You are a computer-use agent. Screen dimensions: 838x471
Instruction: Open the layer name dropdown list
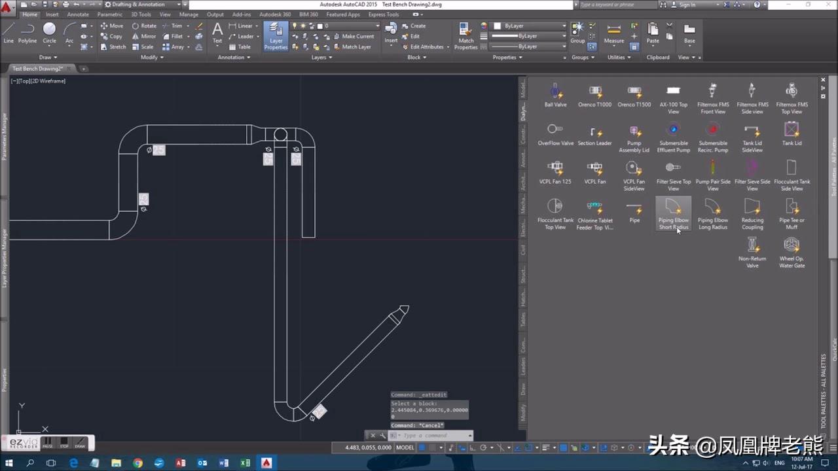coord(376,26)
